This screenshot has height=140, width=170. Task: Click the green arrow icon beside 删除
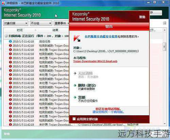(x=75, y=85)
